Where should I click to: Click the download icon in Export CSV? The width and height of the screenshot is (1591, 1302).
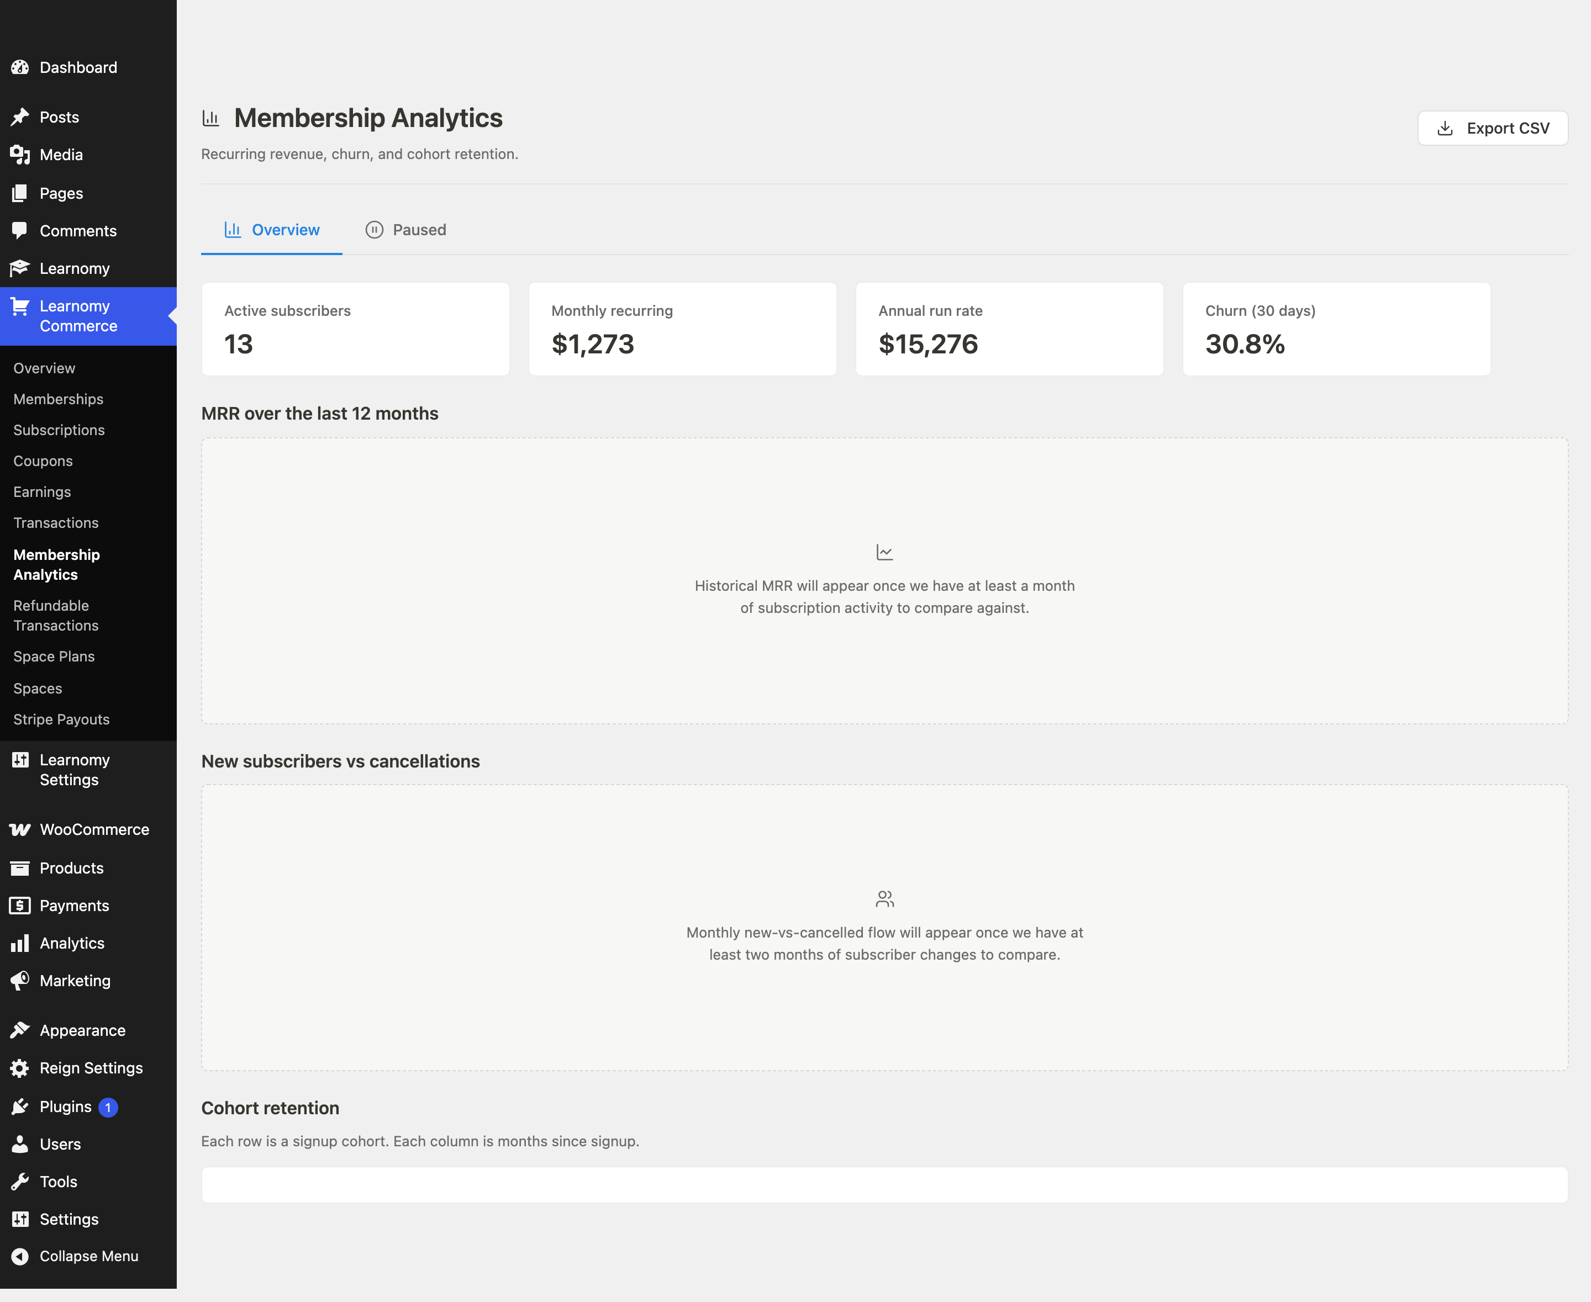pos(1445,128)
